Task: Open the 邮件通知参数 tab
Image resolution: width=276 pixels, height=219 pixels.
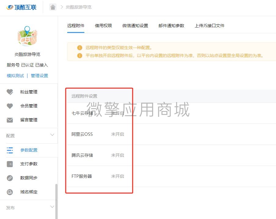Action: tap(171, 26)
